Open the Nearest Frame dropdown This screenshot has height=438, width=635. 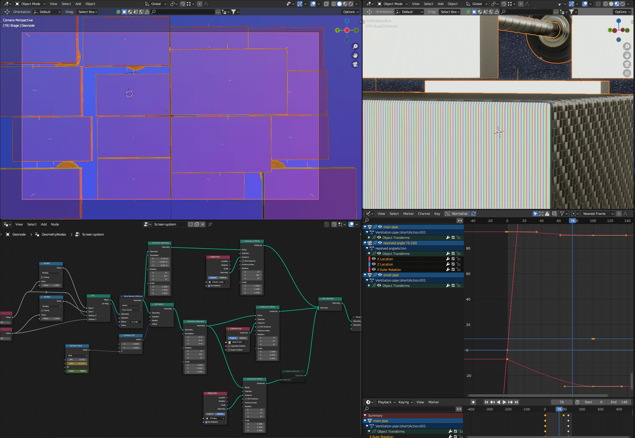598,214
